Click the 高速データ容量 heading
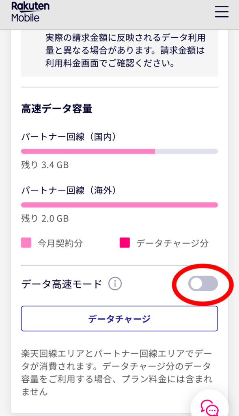 click(57, 109)
